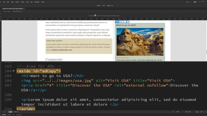Open the Site menu

pos(32,2)
